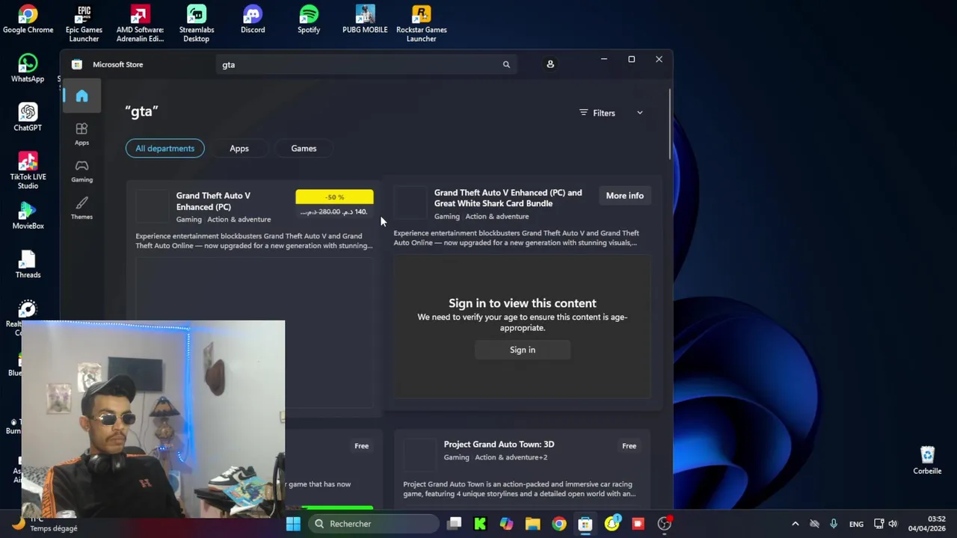The width and height of the screenshot is (957, 538).
Task: Open Copilot icon on taskbar
Action: pyautogui.click(x=506, y=524)
